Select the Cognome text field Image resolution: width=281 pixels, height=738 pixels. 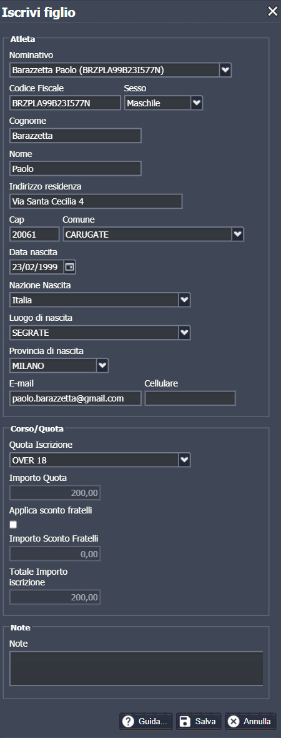pos(75,136)
